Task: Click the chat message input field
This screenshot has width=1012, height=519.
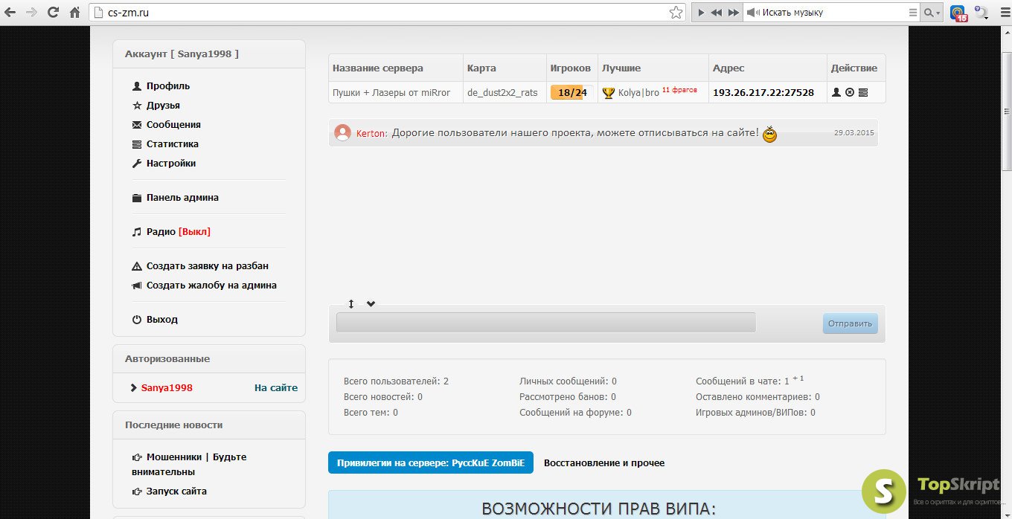Action: 545,322
